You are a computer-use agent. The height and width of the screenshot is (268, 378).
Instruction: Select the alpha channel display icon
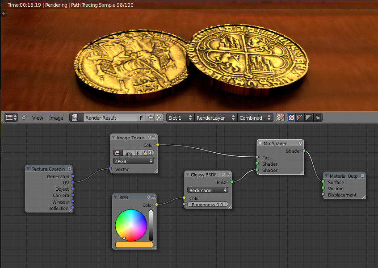click(x=309, y=117)
